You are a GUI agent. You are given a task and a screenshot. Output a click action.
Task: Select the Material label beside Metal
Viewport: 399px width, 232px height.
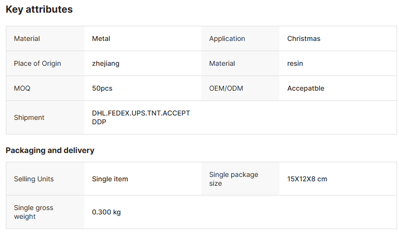[x=27, y=39]
